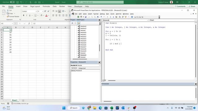
Task: Click the Break icon in VBA toolbar
Action: click(x=110, y=17)
